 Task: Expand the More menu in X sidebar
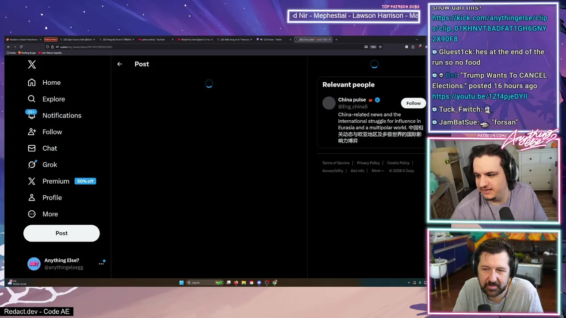[43, 214]
